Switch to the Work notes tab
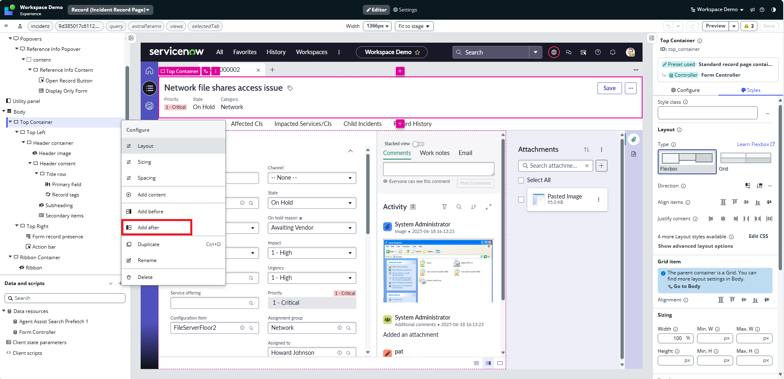The width and height of the screenshot is (784, 379). coord(434,153)
